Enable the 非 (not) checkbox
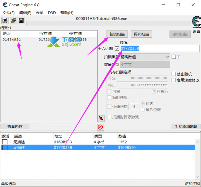201x187 pixels. [174, 57]
